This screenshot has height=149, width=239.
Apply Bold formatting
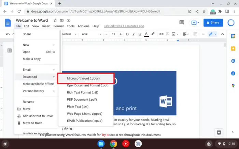click(127, 34)
